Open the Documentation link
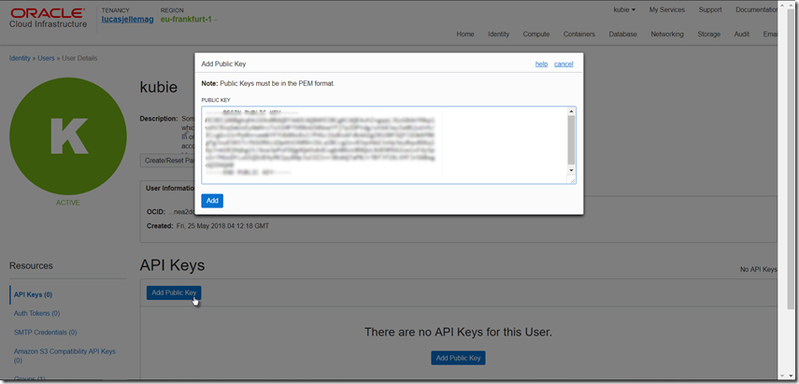This screenshot has height=384, width=799. [x=756, y=9]
